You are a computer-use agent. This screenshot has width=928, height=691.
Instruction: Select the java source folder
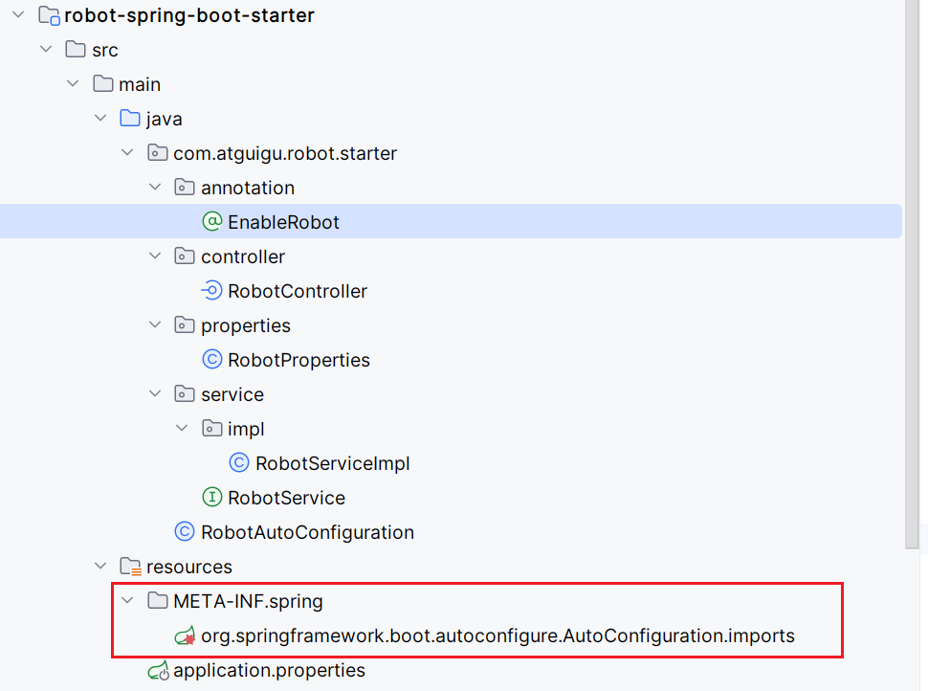pyautogui.click(x=164, y=119)
